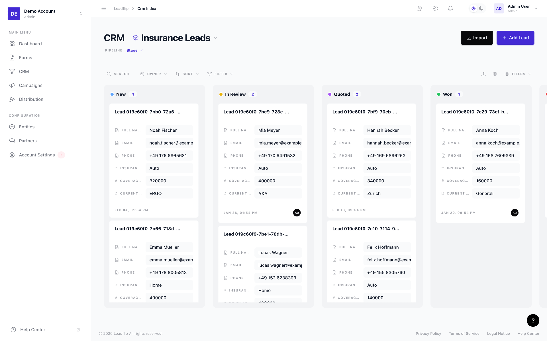Enable light mode using the sun icon

click(x=473, y=9)
